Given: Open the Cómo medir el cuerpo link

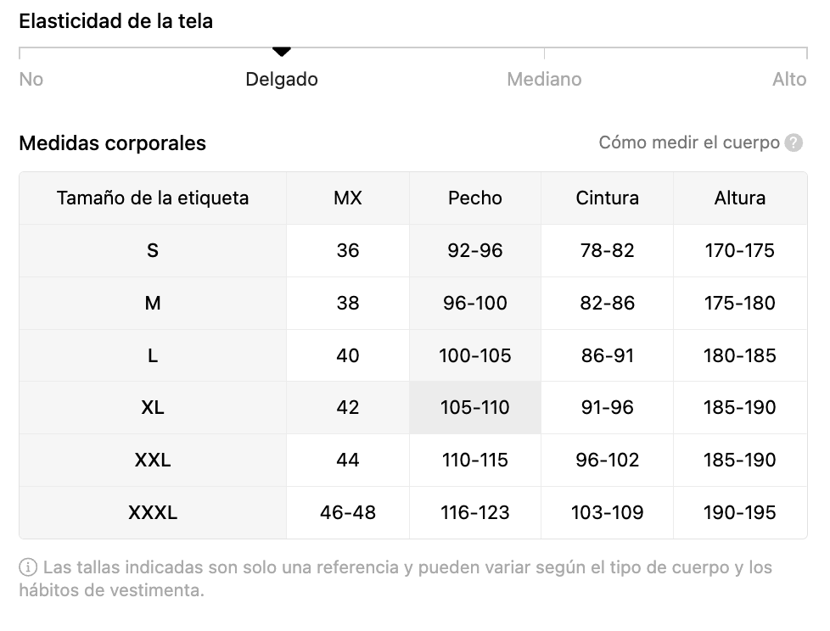Looking at the screenshot, I should 689,142.
